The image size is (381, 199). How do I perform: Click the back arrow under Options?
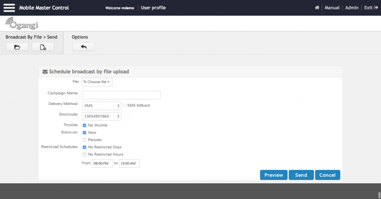tap(84, 47)
